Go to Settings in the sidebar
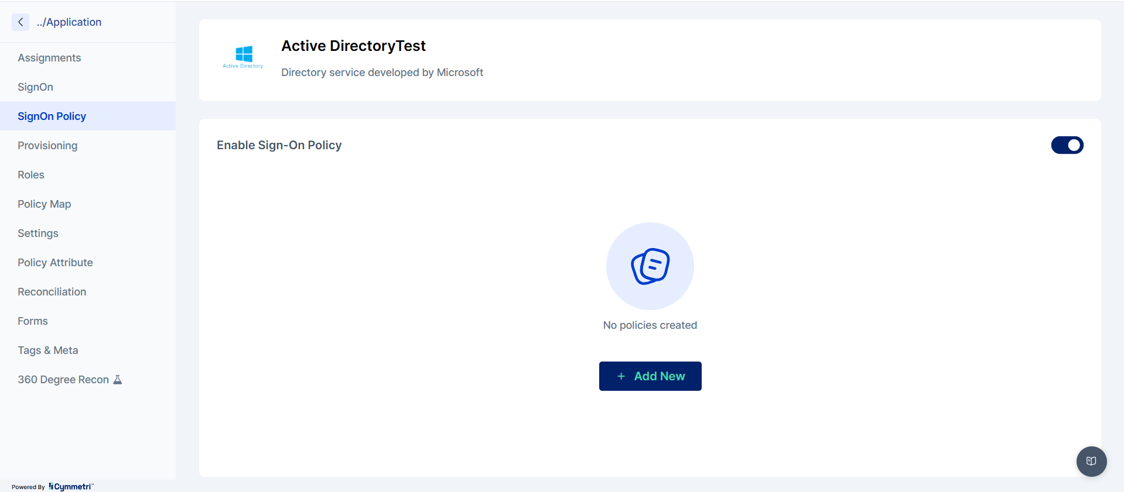Image resolution: width=1124 pixels, height=492 pixels. (88, 233)
